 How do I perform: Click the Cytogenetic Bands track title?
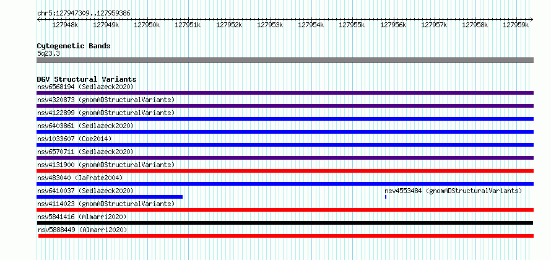[74, 46]
